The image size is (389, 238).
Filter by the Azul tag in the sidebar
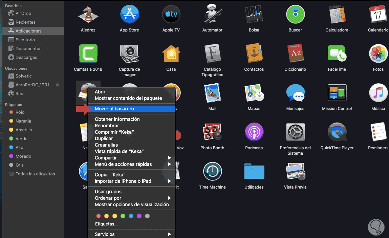click(33, 147)
